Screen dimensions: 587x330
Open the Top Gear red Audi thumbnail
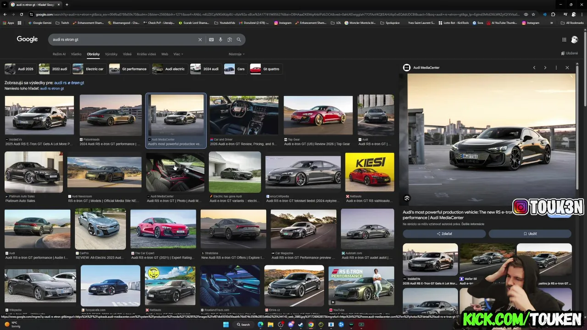318,115
